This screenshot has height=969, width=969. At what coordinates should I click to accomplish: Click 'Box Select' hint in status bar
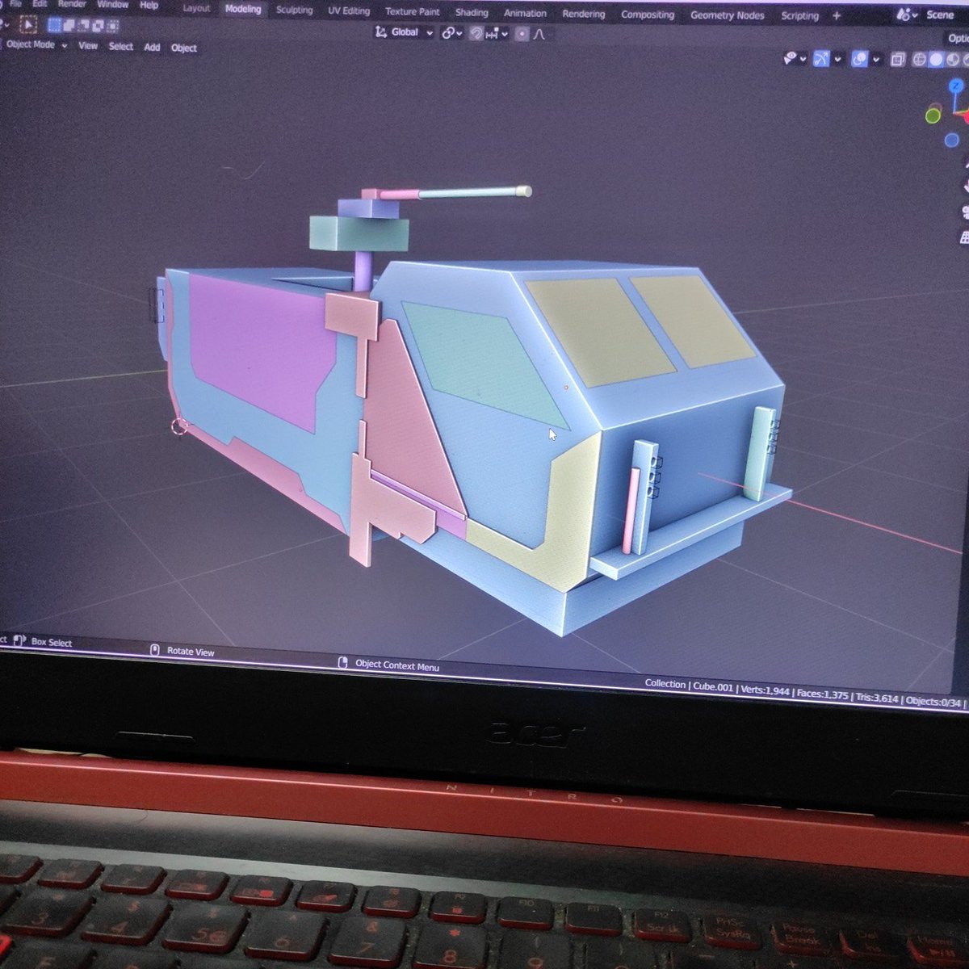point(52,642)
